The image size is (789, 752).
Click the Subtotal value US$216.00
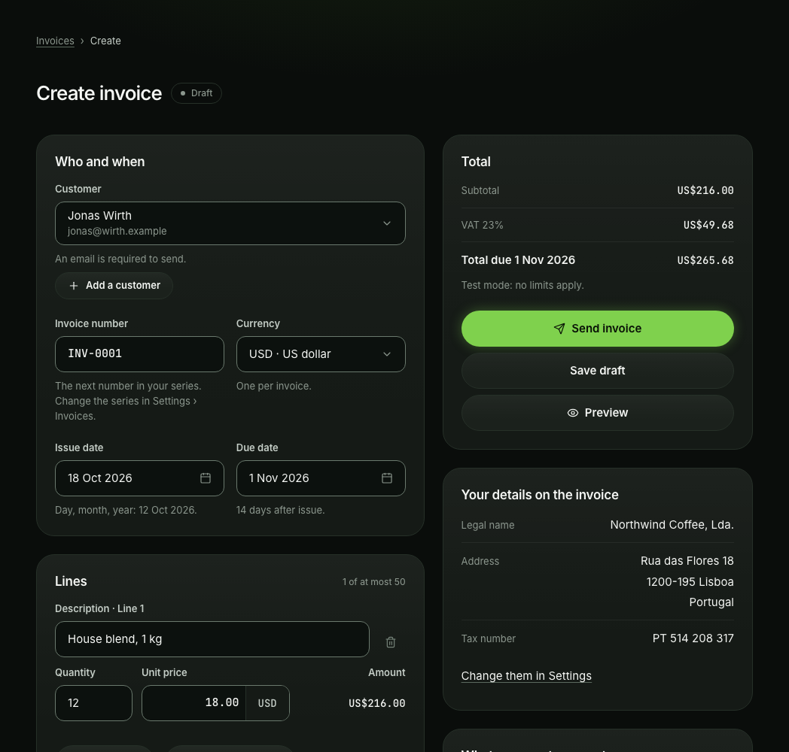pyautogui.click(x=705, y=190)
